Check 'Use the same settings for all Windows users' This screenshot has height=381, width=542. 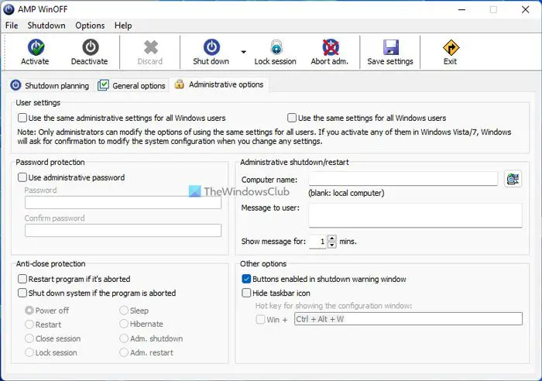click(292, 118)
